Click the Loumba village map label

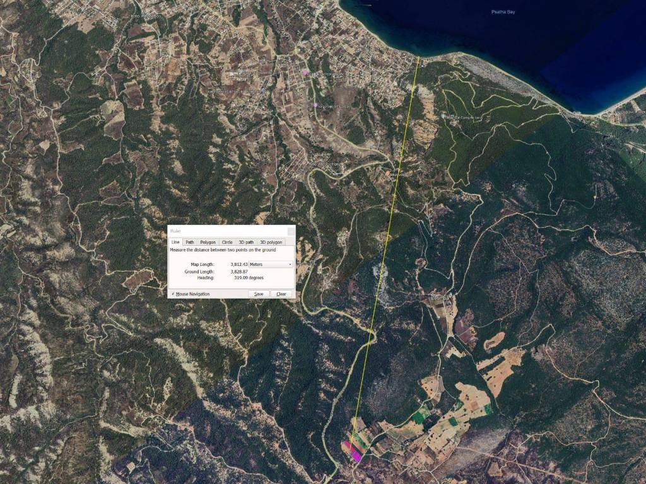coord(440,297)
